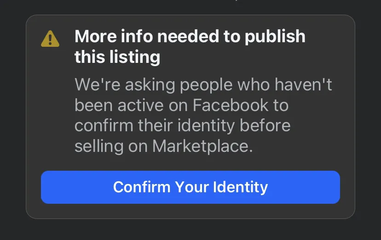Click the 'selling on Marketplace.' text line
Image resolution: width=381 pixels, height=240 pixels.
point(164,146)
